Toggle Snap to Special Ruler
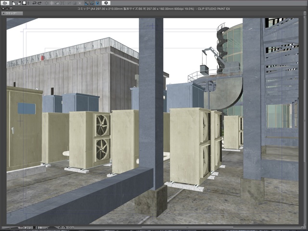Image resolution: width=308 pixels, height=231 pixels. pyautogui.click(x=92, y=3)
